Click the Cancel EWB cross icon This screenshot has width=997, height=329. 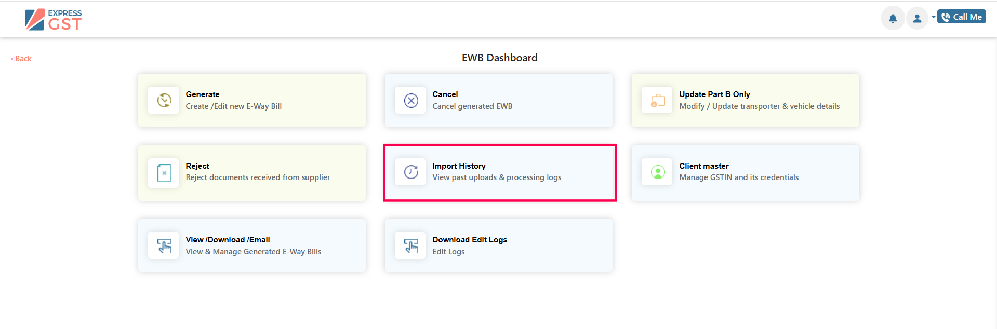411,100
